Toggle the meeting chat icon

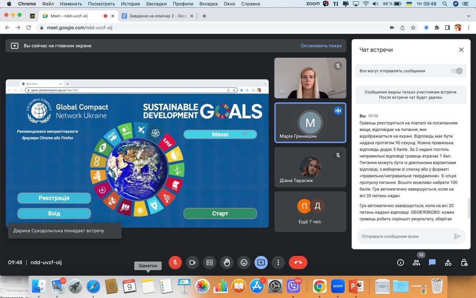432,263
